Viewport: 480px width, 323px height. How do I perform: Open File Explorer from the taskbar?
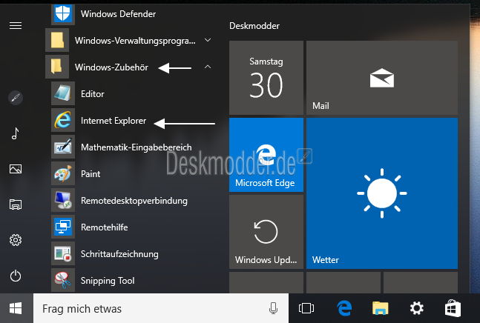click(380, 308)
